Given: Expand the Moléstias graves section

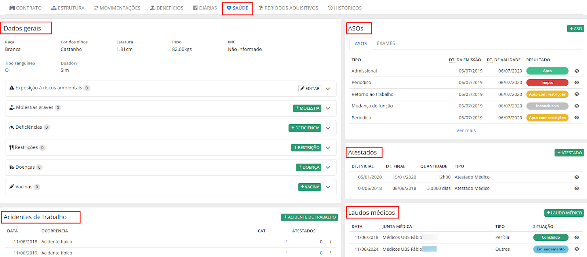Looking at the screenshot, I should [328, 109].
